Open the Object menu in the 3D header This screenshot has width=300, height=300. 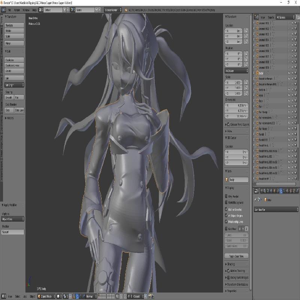32,296
